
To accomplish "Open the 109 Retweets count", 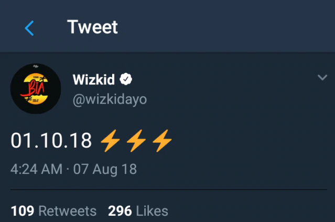I will (23, 211).
